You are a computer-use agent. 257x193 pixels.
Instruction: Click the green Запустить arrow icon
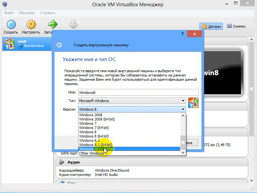pyautogui.click(x=53, y=24)
